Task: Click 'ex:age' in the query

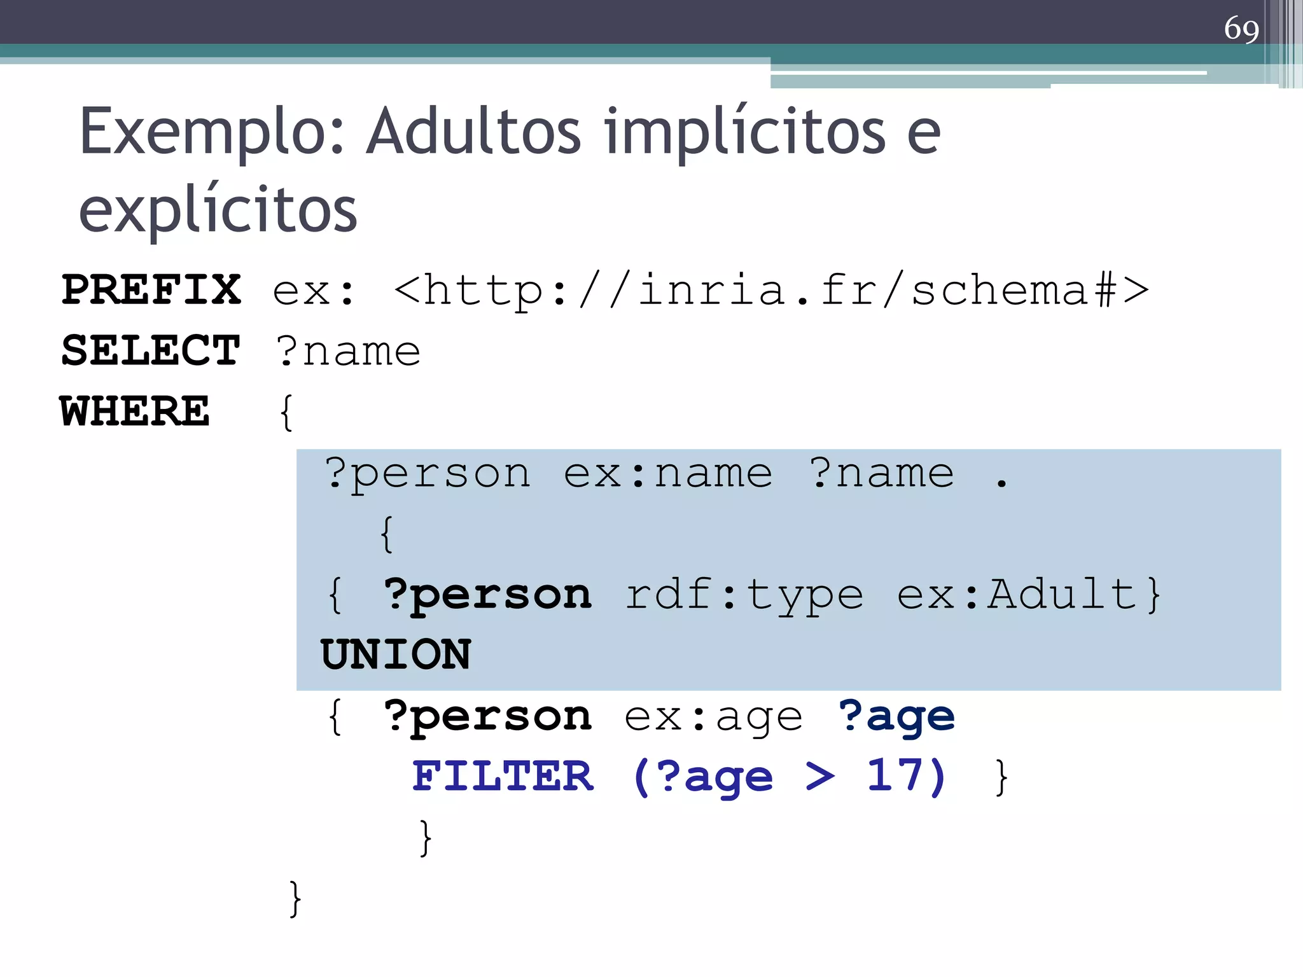Action: pos(713,718)
